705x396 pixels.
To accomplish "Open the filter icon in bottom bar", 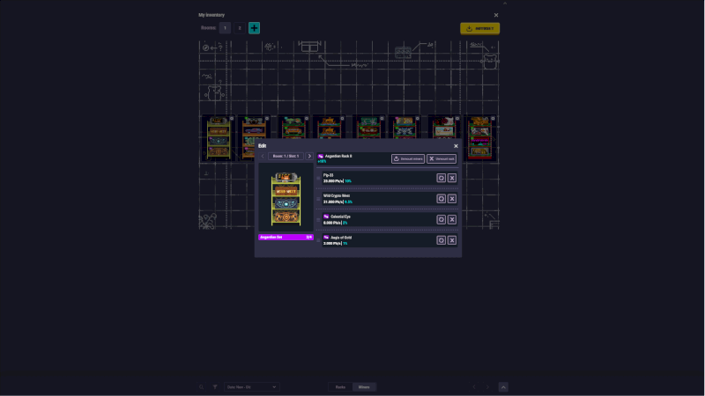I will [x=214, y=386].
